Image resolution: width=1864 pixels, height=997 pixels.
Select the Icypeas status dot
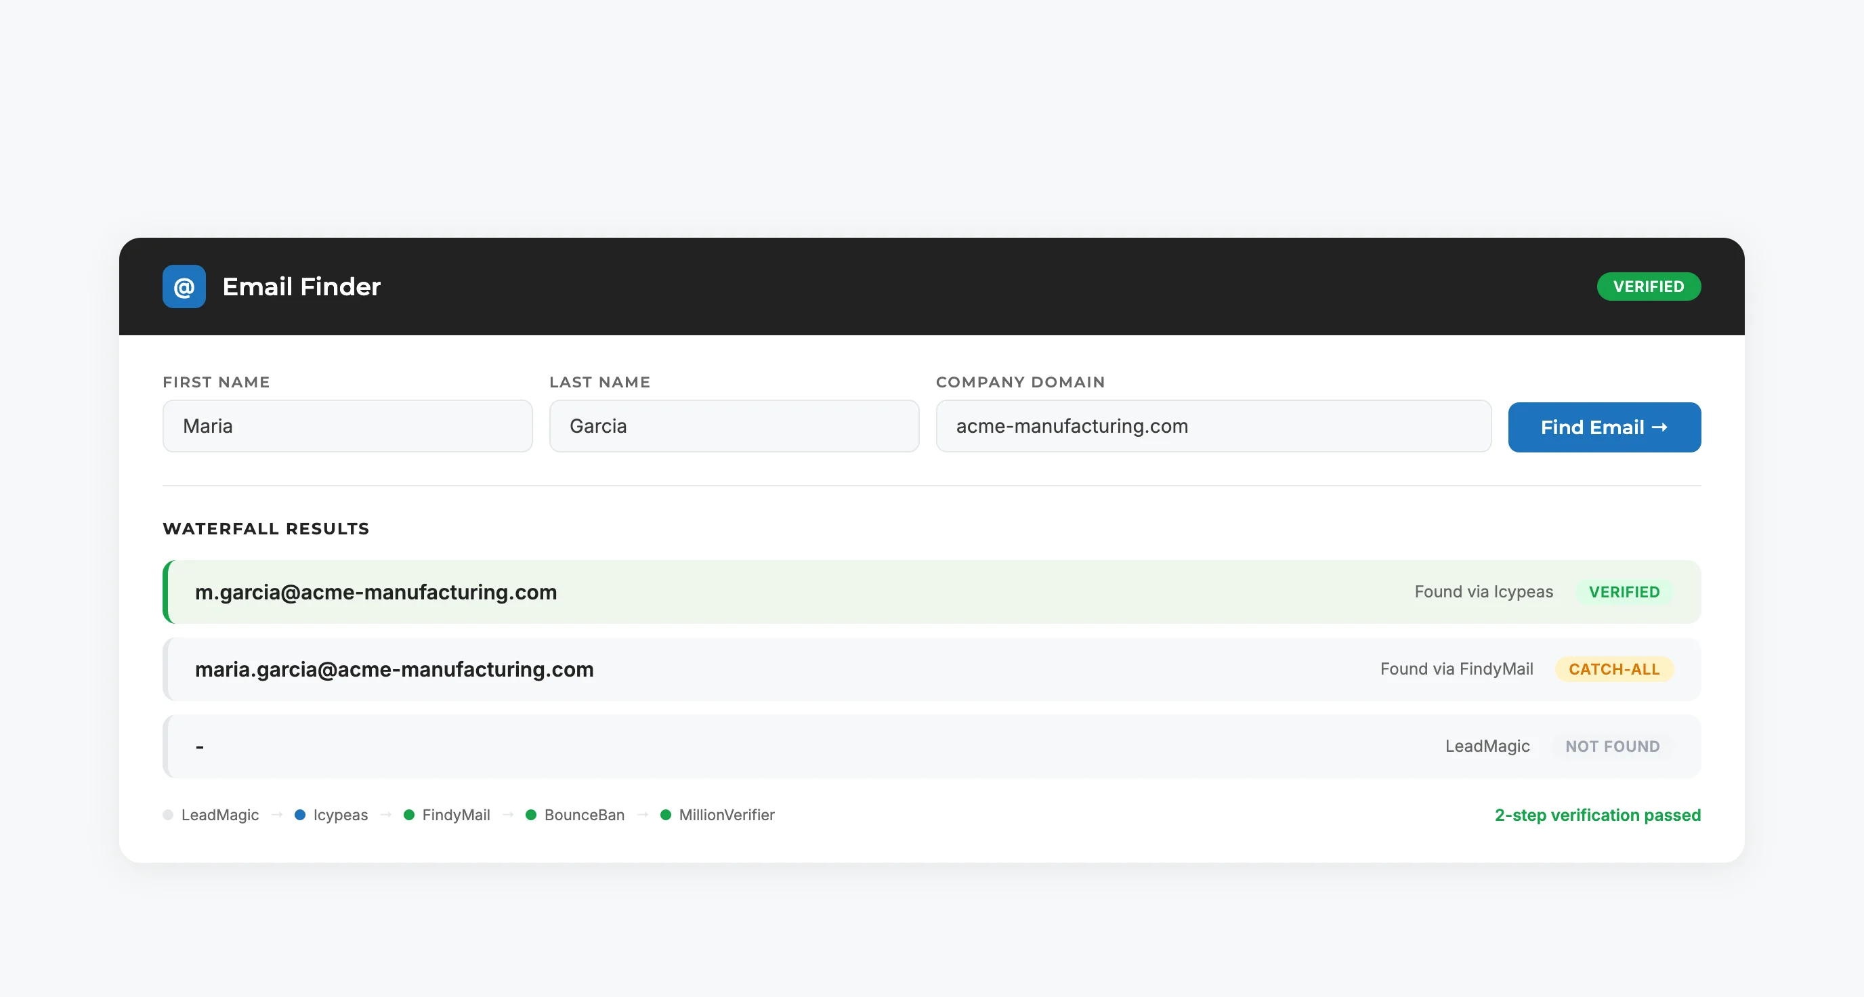click(299, 815)
